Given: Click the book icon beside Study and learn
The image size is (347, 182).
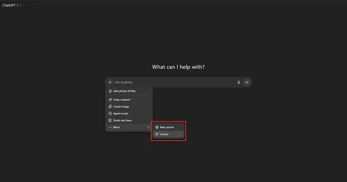Looking at the screenshot, I should click(110, 120).
